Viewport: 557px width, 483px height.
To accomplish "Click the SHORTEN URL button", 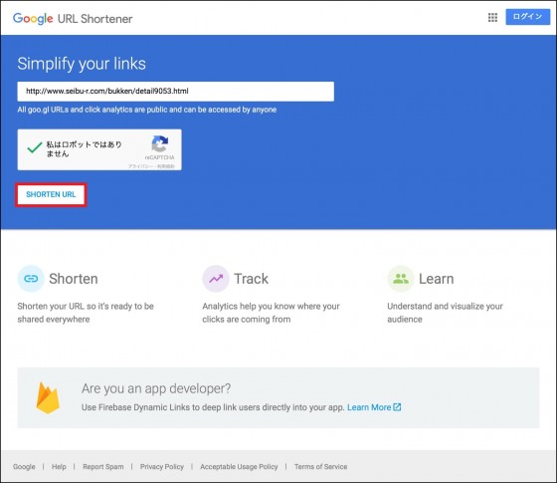I will click(x=51, y=194).
